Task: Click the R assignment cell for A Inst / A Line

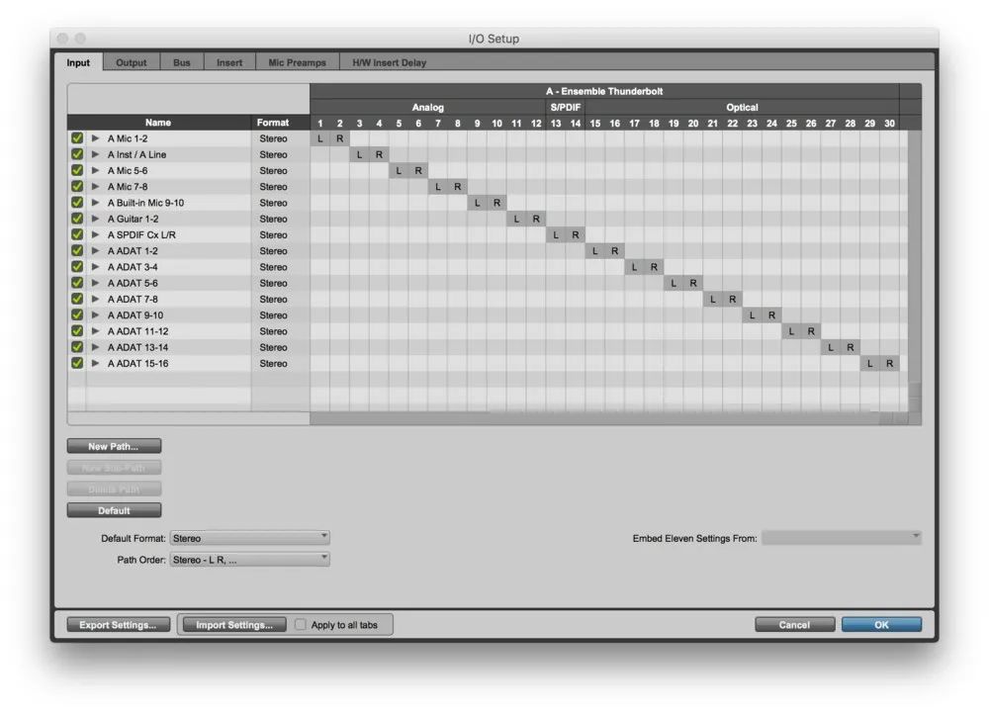Action: coord(379,155)
